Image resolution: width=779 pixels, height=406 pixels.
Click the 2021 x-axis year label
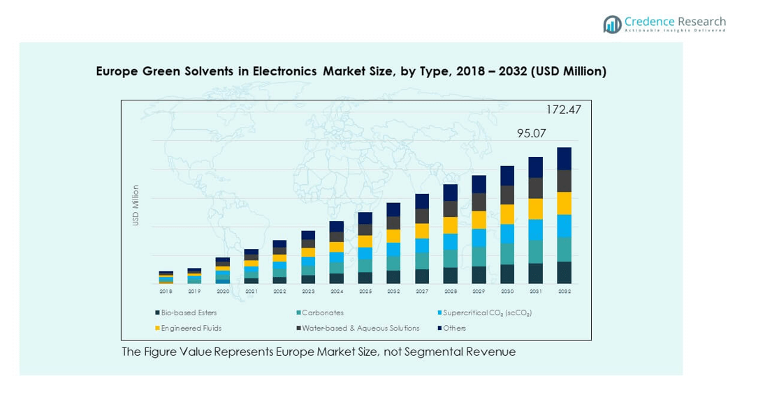click(x=252, y=291)
